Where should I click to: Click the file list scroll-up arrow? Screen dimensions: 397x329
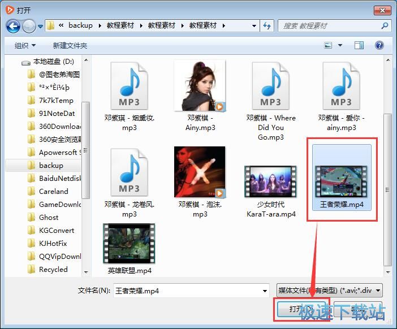pos(387,60)
